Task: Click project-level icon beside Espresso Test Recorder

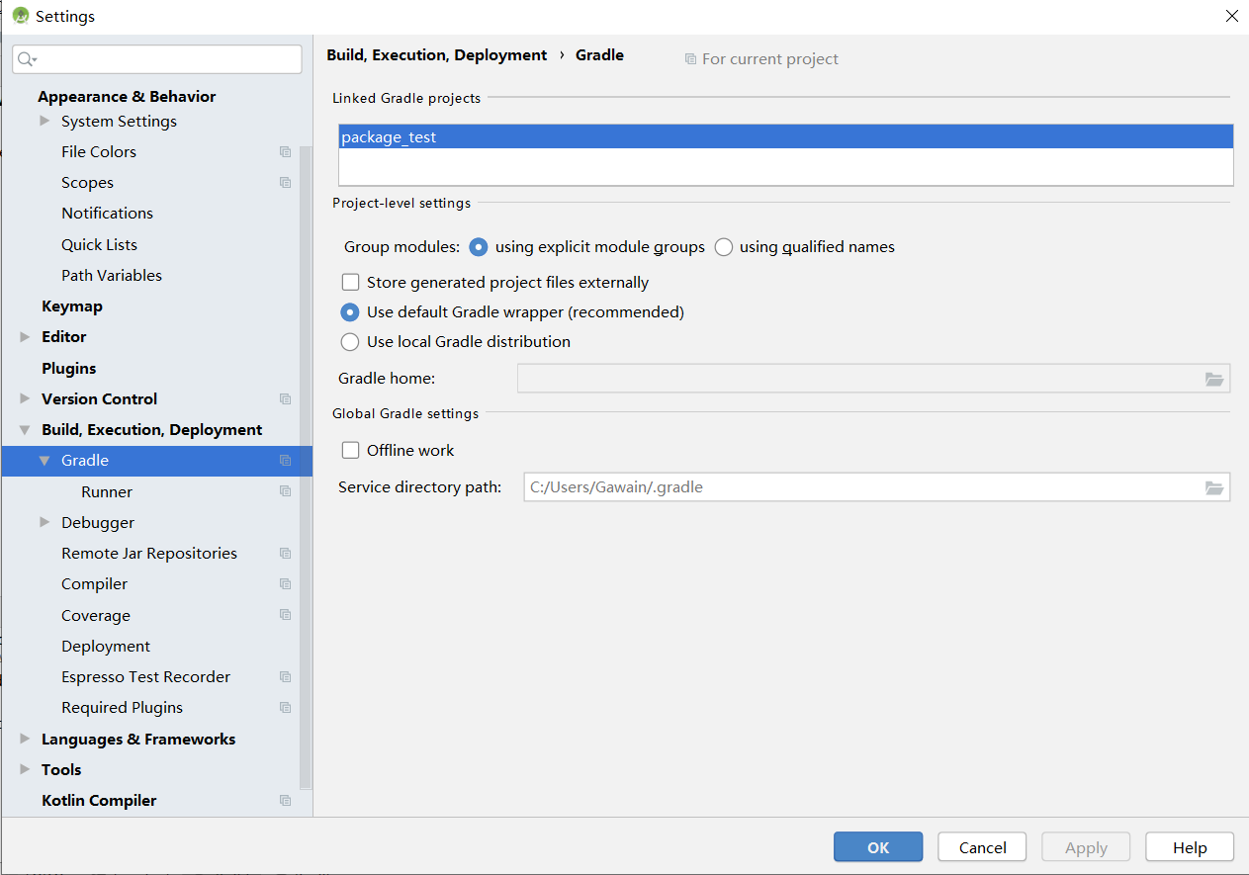Action: 285,677
